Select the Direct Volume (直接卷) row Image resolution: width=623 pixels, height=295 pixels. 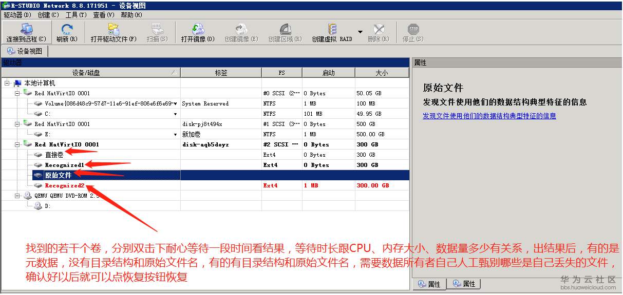205,155
